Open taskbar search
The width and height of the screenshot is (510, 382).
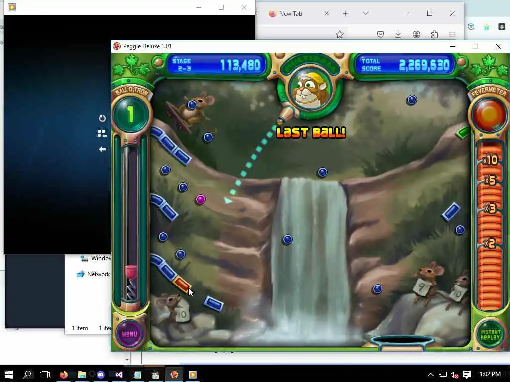pyautogui.click(x=27, y=375)
